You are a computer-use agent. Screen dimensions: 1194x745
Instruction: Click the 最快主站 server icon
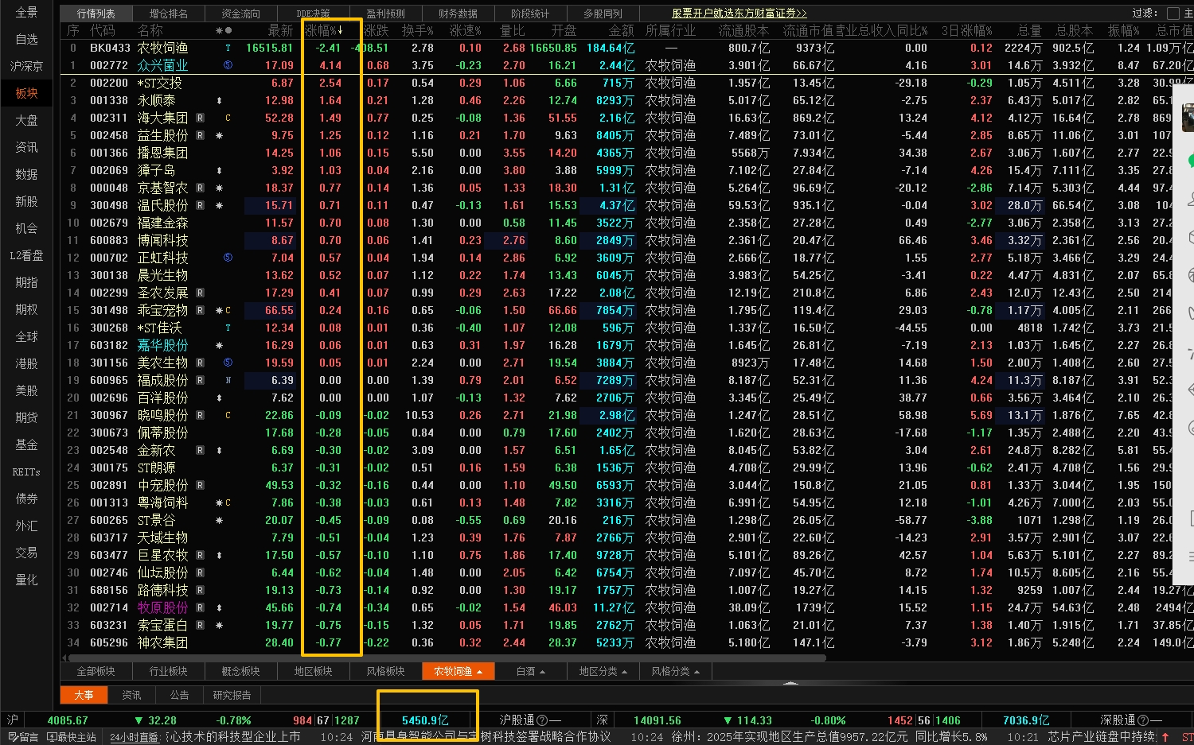click(52, 737)
